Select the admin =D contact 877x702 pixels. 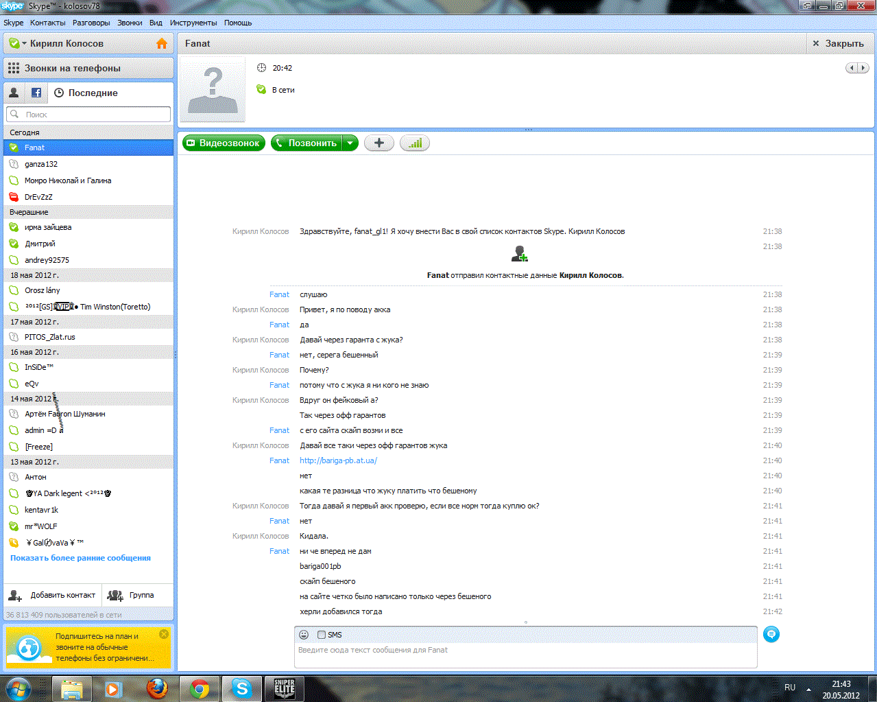tap(88, 430)
